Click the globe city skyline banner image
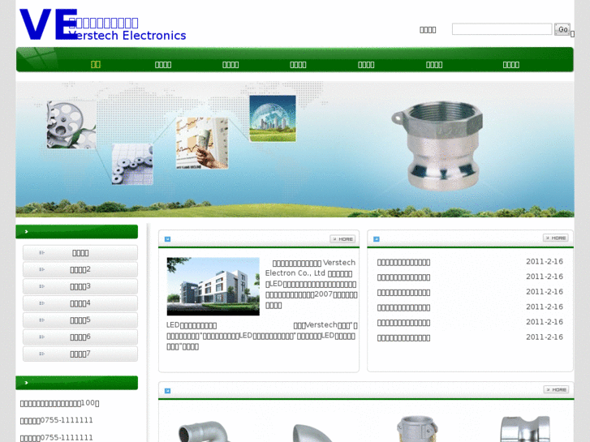Image resolution: width=590 pixels, height=442 pixels. [273, 118]
